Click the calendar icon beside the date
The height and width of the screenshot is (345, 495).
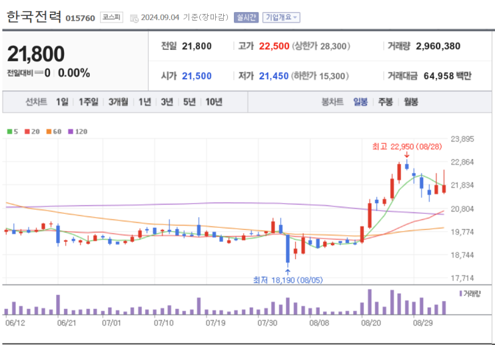(x=134, y=18)
